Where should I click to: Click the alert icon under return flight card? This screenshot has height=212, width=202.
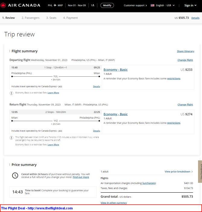point(11,138)
